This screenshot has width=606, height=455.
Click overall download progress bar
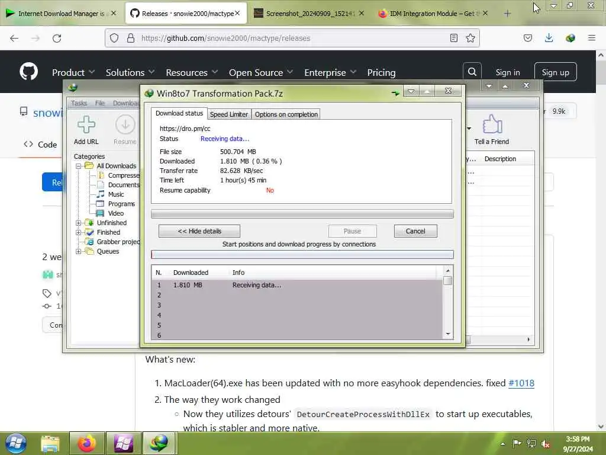(x=302, y=214)
